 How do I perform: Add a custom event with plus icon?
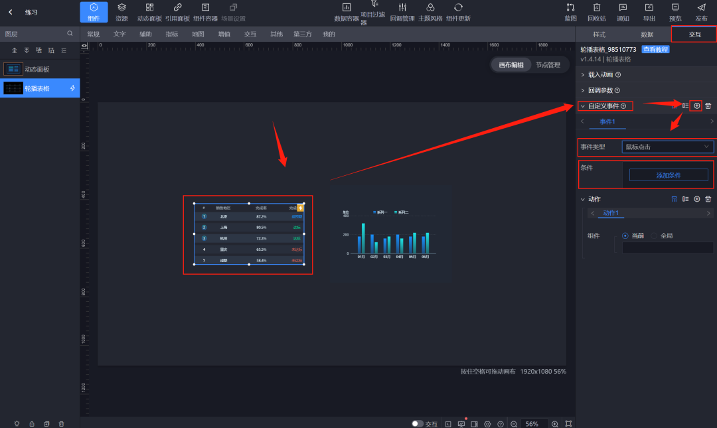click(x=697, y=106)
